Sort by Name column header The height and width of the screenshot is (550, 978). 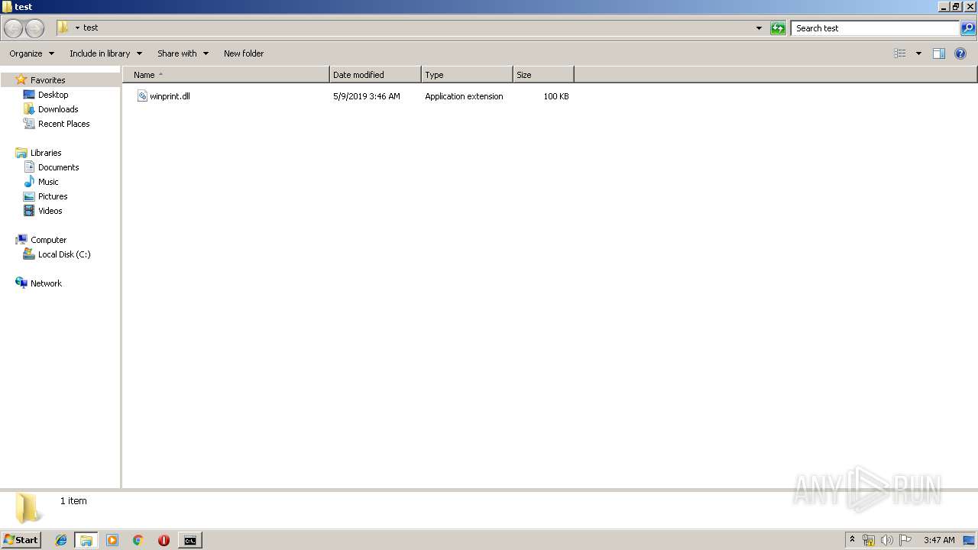pyautogui.click(x=226, y=75)
